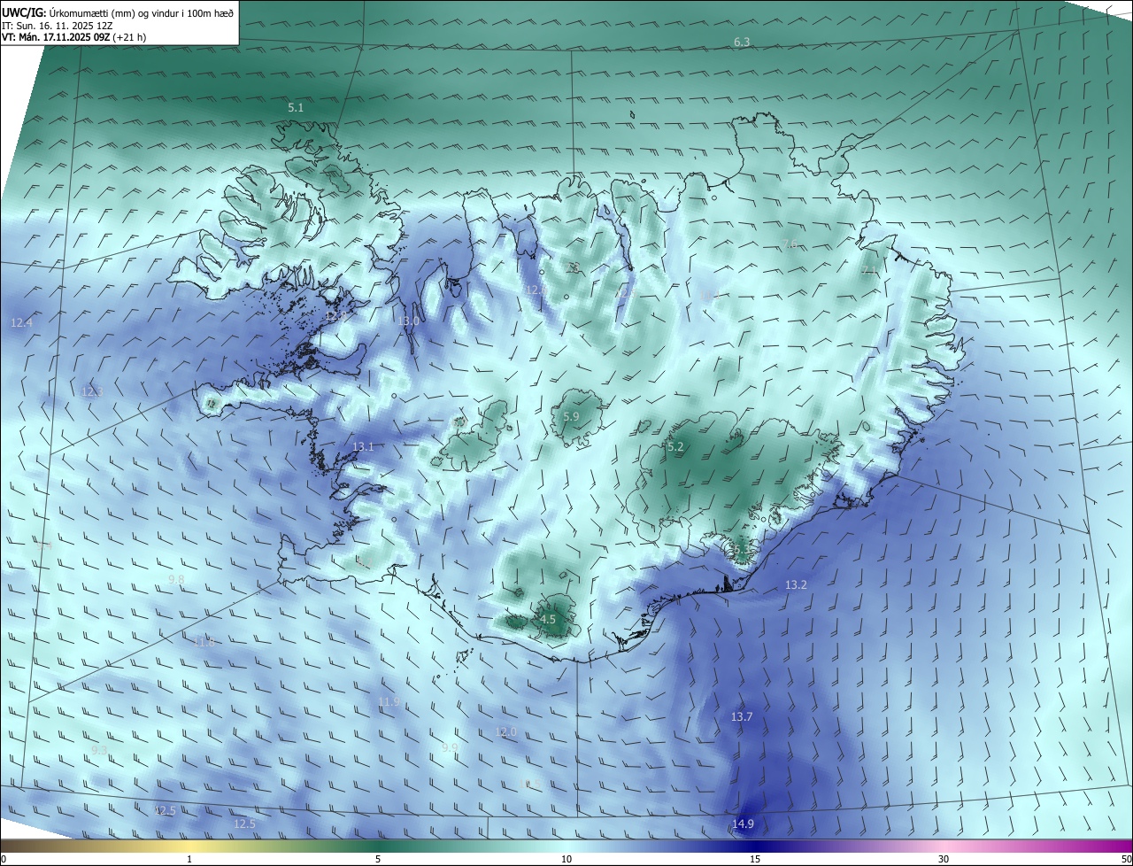Click the 9.8 value label
This screenshot has width=1133, height=866.
176,580
